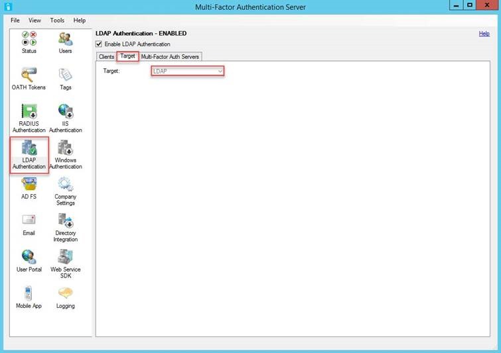Open Company Settings section
Screen dimensions: 501x353
[x=66, y=191]
